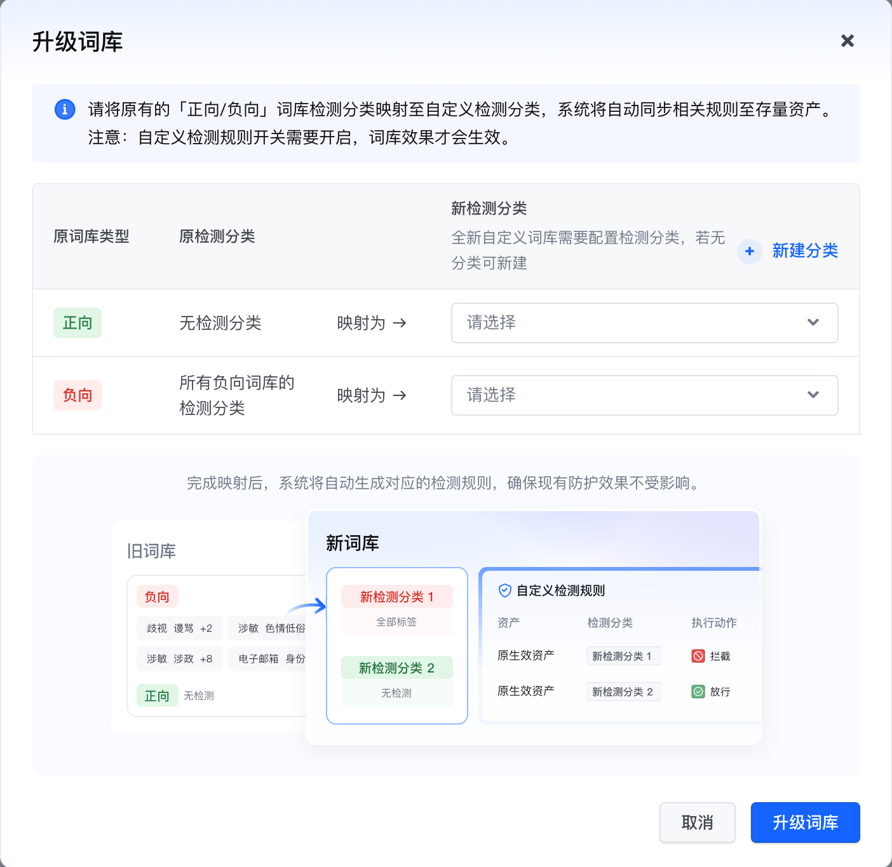The width and height of the screenshot is (892, 867).
Task: Click the 新检测分类 1 tag in rules table
Action: tap(623, 656)
